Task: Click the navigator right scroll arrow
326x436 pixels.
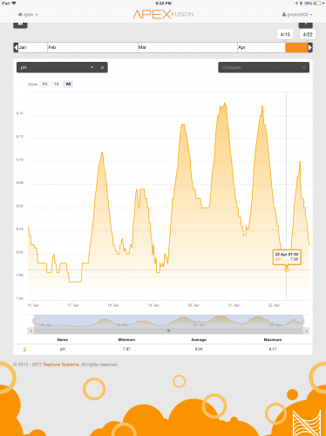Action: point(306,330)
